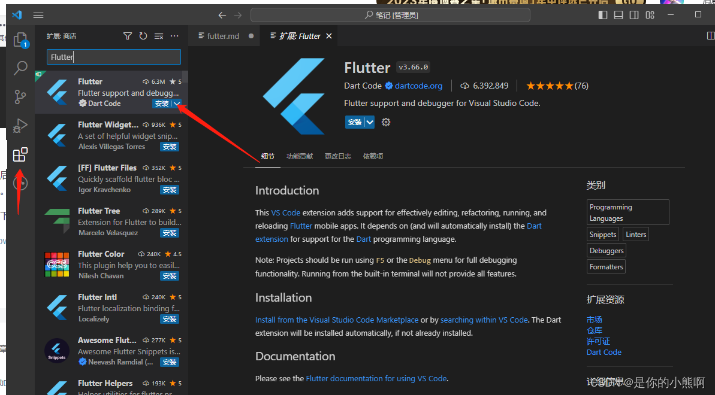The image size is (715, 395).
Task: Install Flutter from the list item
Action: (x=162, y=104)
